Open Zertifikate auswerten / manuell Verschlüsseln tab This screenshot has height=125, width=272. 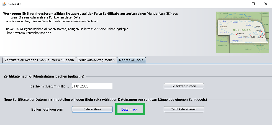39,60
